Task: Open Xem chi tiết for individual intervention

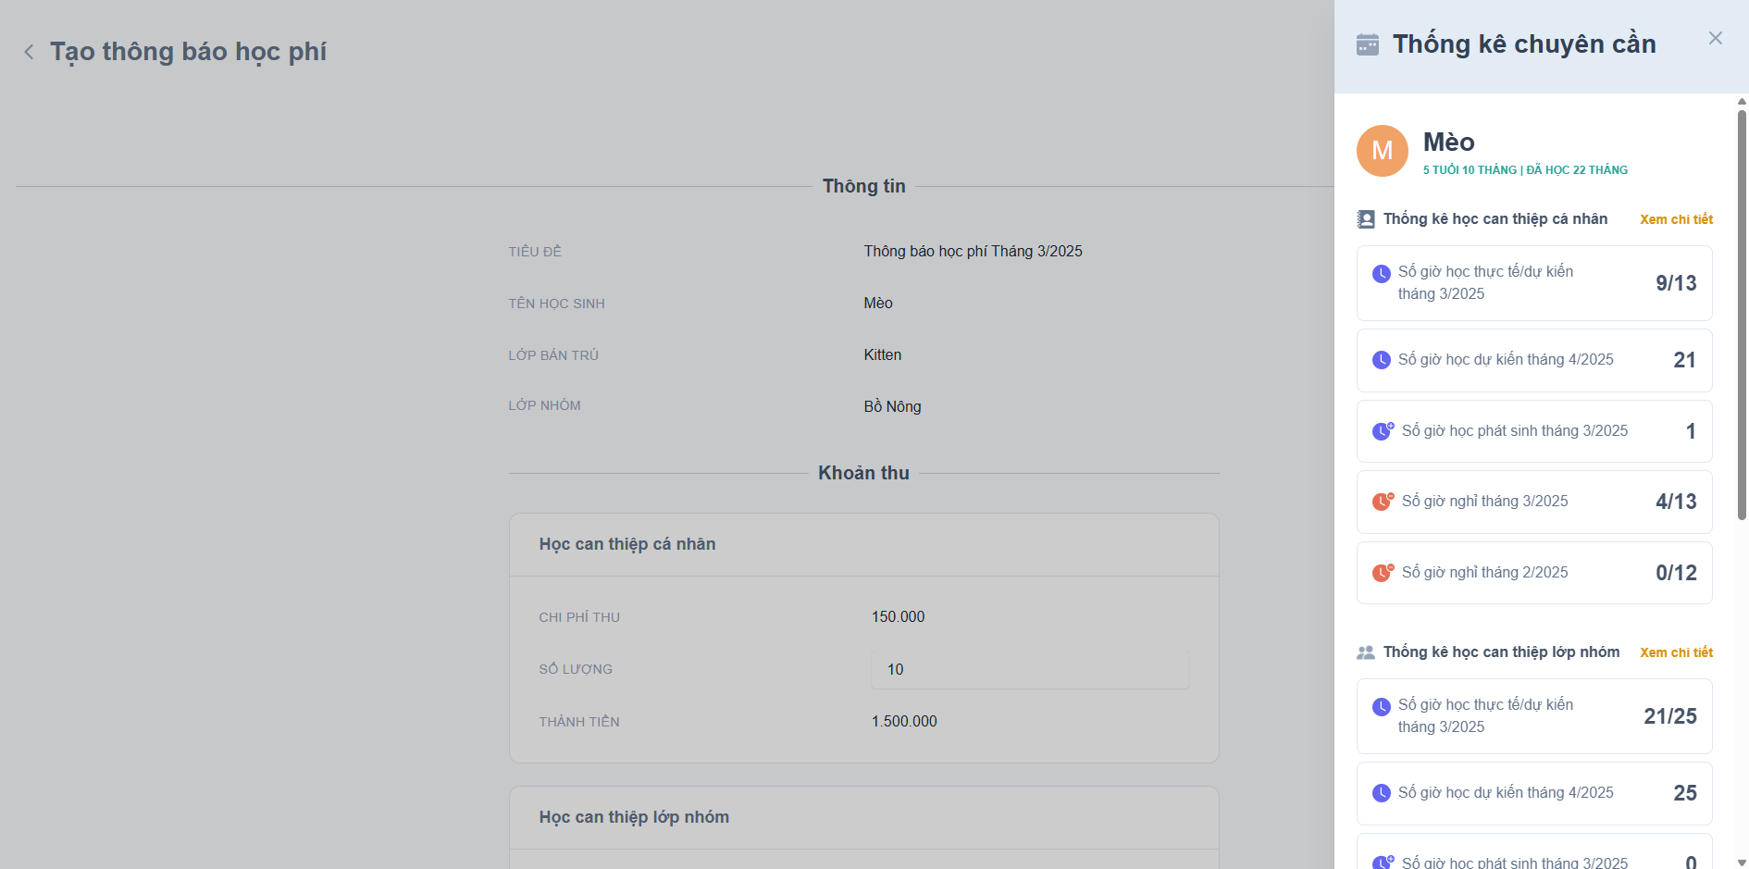Action: tap(1676, 219)
